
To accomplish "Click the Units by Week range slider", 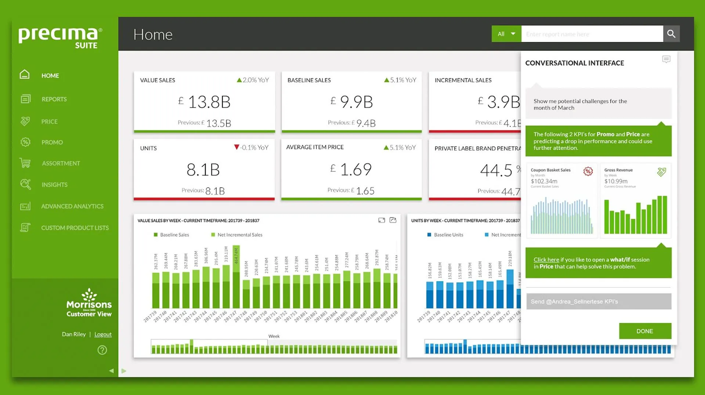I will coord(548,347).
